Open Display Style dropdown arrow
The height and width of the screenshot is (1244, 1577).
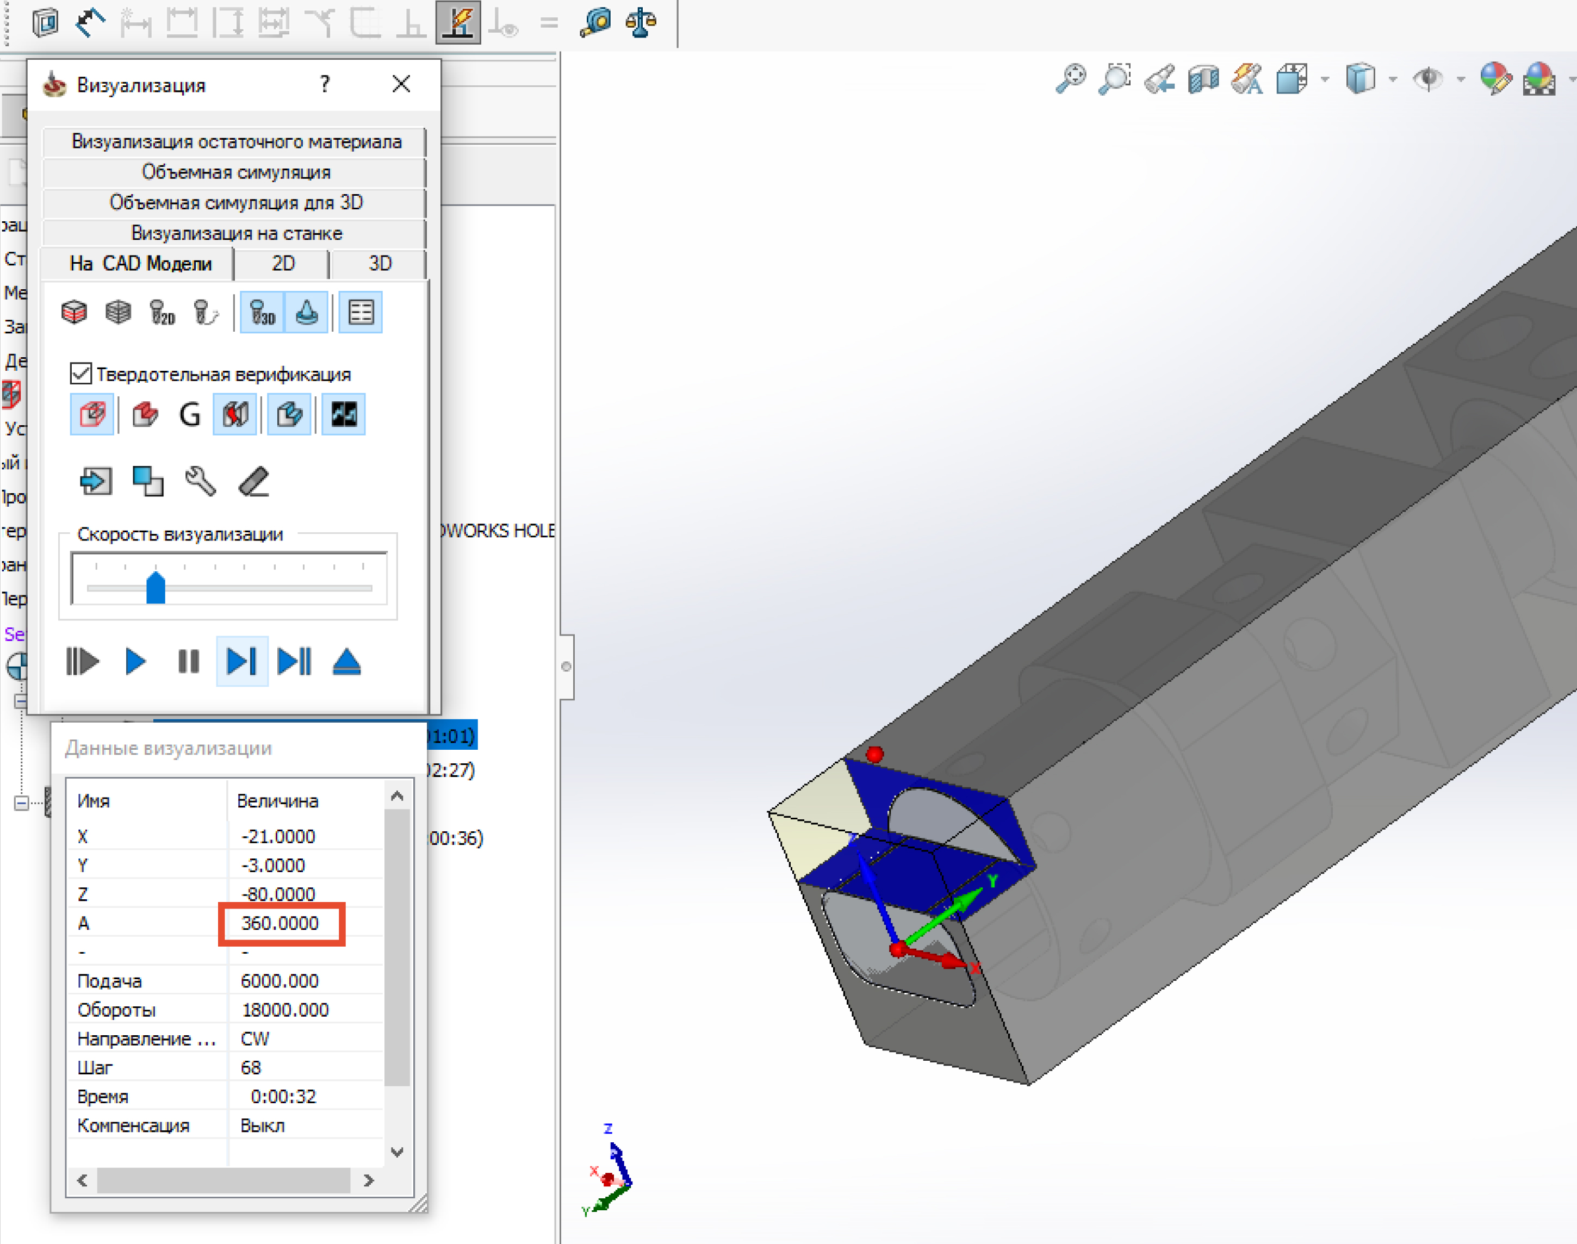pyautogui.click(x=1393, y=79)
